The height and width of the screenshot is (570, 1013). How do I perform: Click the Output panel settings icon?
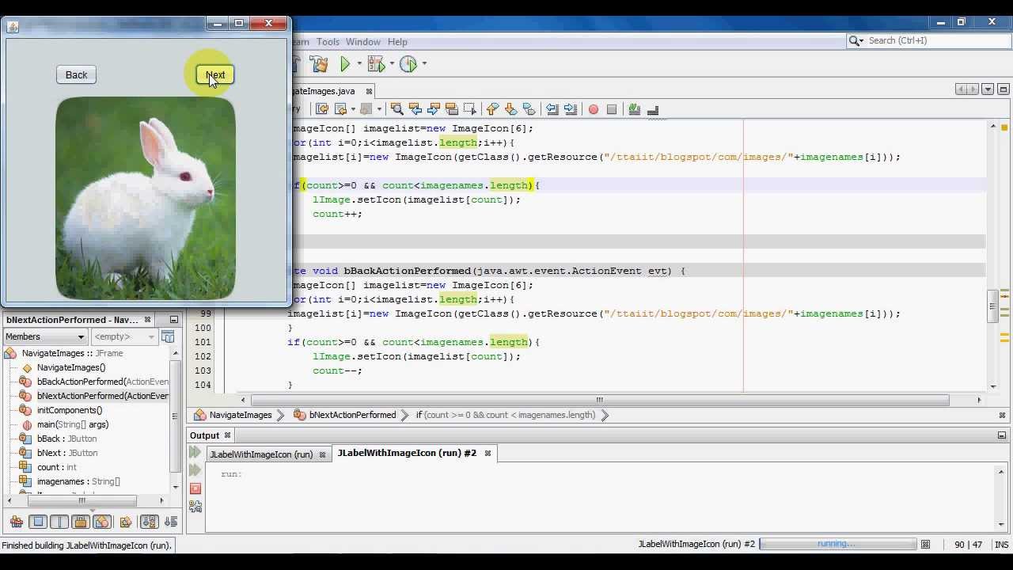(x=195, y=506)
